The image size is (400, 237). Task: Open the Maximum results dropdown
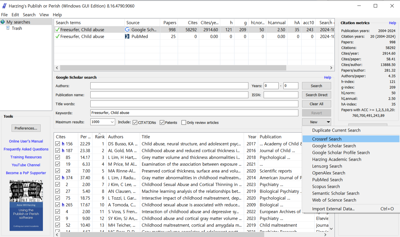click(112, 122)
